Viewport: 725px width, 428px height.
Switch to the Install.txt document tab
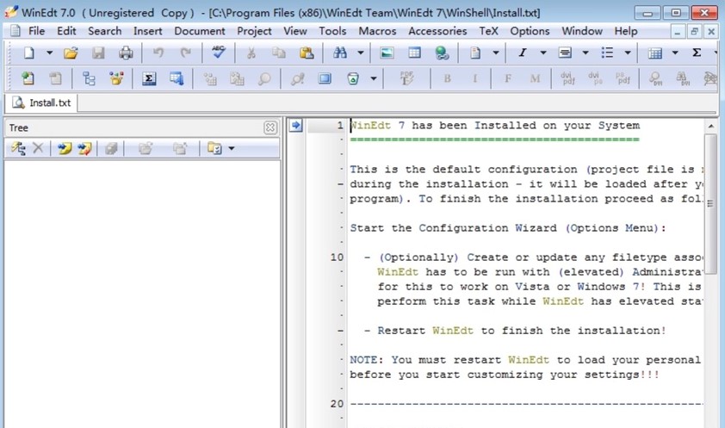point(41,102)
